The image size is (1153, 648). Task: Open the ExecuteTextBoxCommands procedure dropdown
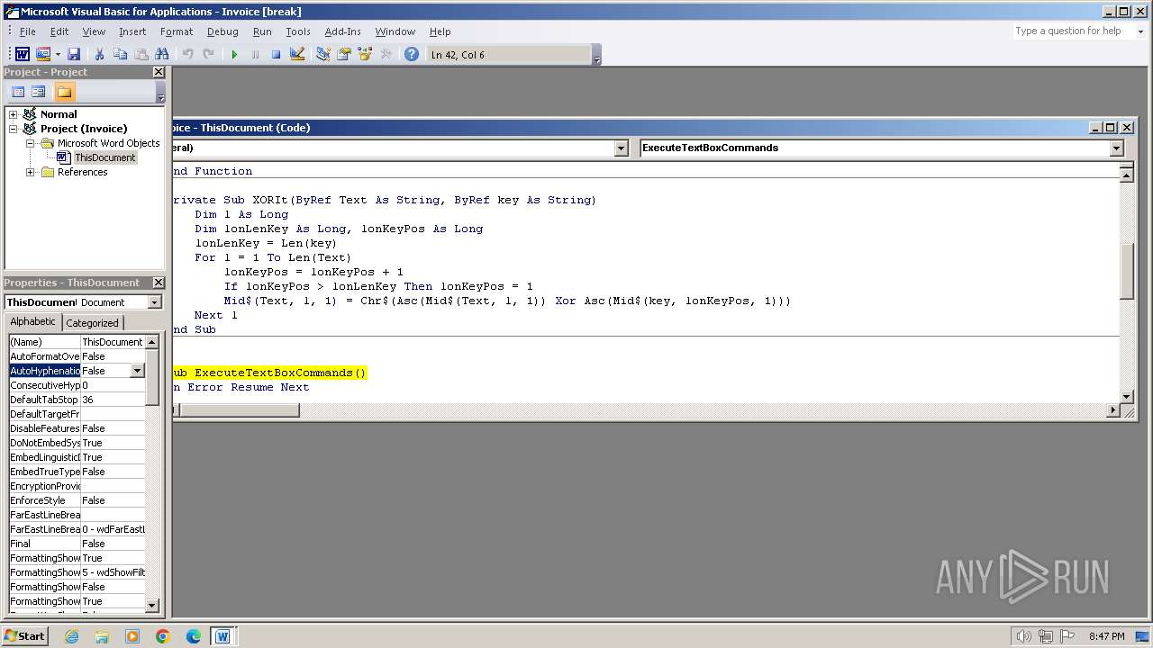point(1116,148)
